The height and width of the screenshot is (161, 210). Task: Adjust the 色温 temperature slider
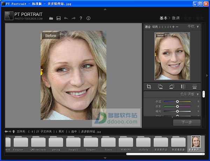coord(177,101)
